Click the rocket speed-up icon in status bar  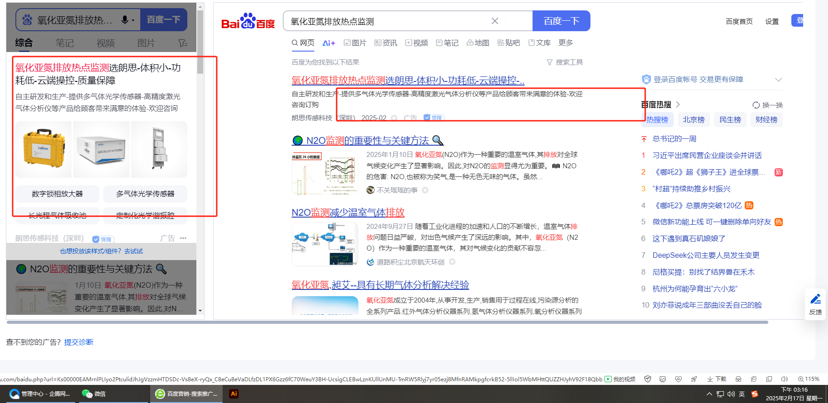click(694, 379)
